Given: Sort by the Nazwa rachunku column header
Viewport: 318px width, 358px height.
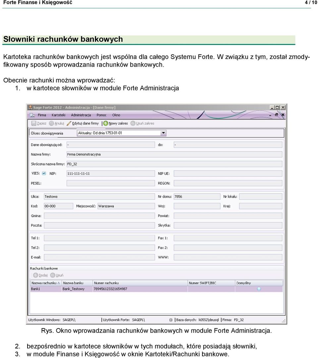Looking at the screenshot, I should [46, 283].
